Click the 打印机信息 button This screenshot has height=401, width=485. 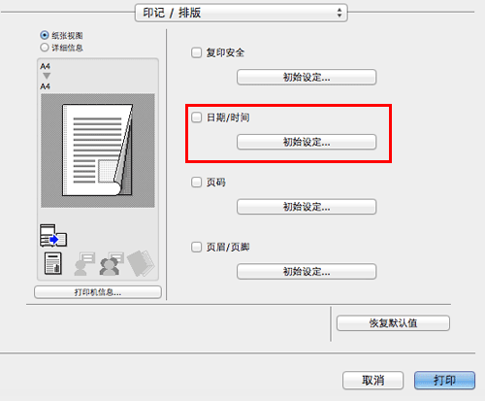coord(98,292)
